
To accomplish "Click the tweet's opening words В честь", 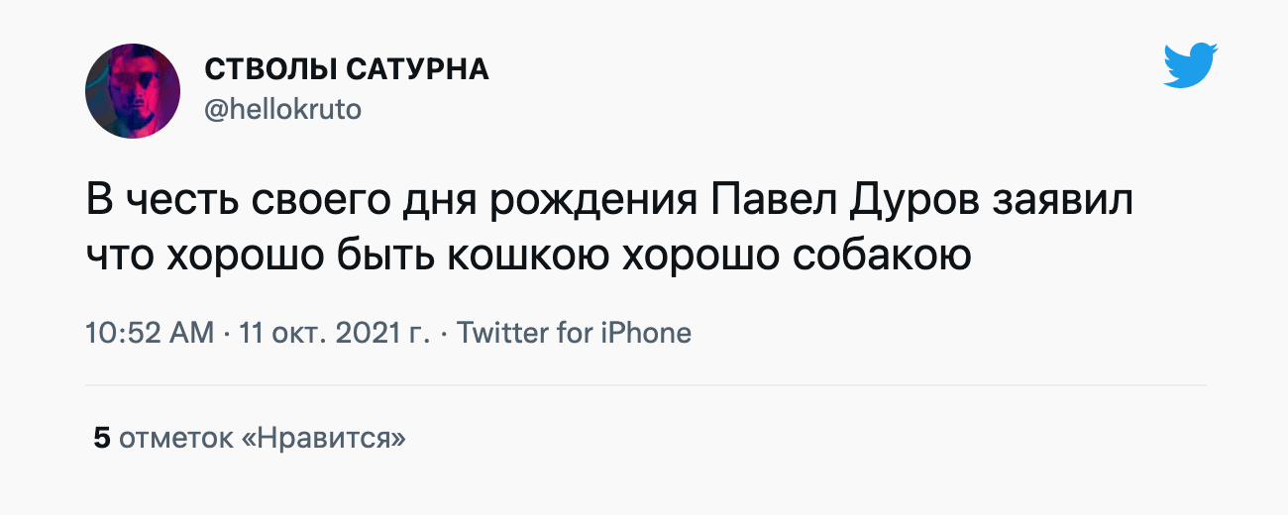I will 153,203.
